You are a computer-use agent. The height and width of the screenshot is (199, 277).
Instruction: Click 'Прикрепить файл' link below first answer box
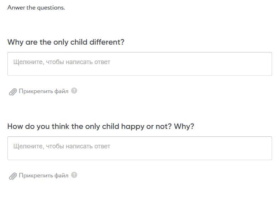(x=43, y=91)
